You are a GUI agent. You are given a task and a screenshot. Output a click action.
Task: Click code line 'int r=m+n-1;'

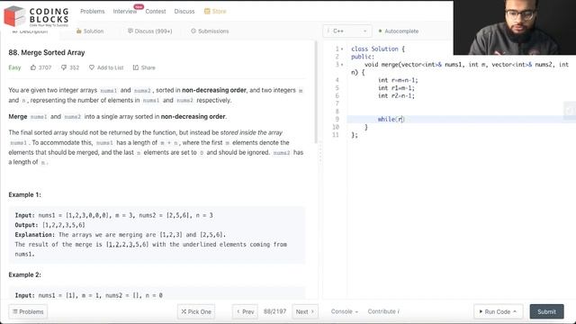(398, 80)
